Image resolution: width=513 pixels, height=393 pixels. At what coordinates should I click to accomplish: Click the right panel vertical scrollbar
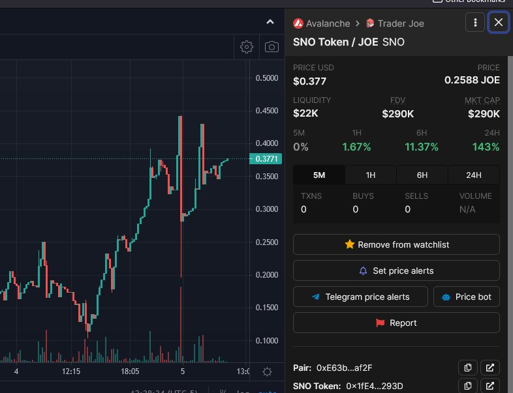(x=510, y=224)
